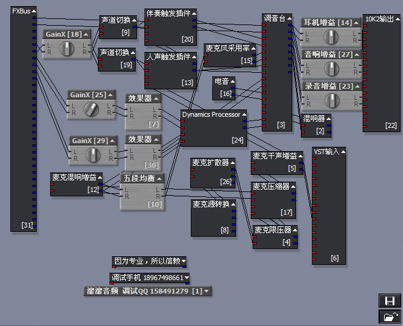Collapse the 调音台 module arrow
Image resolution: width=403 pixels, height=326 pixels.
[x=289, y=18]
